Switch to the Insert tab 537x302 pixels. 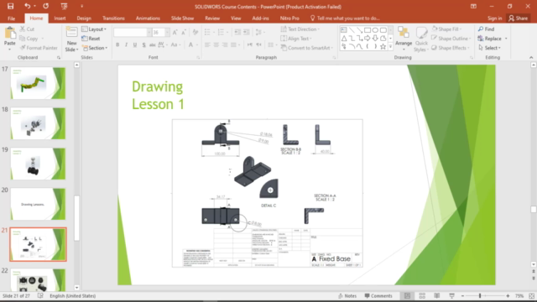click(x=60, y=18)
